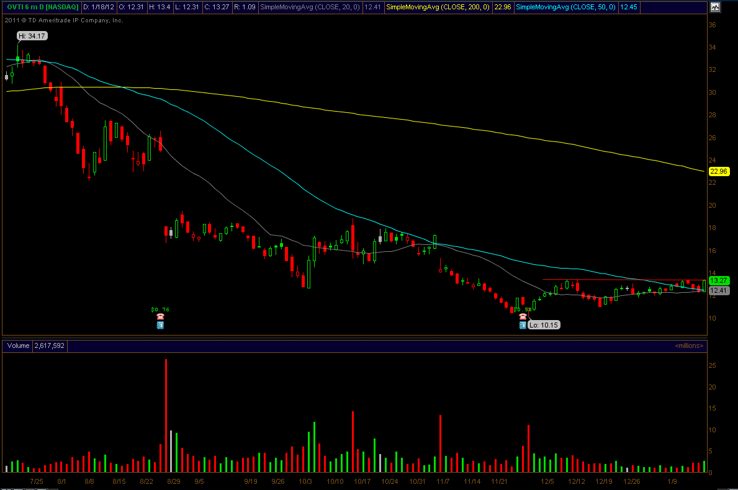
Task: Select the OVTI 6 m D [NASDAQ] symbol label
Action: tap(42, 7)
